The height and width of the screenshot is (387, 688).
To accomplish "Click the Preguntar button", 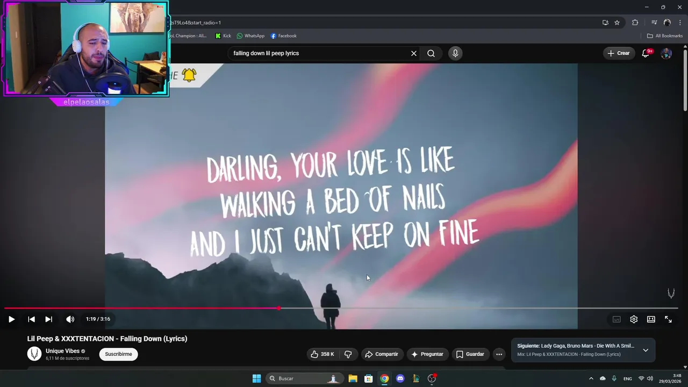I will click(427, 354).
